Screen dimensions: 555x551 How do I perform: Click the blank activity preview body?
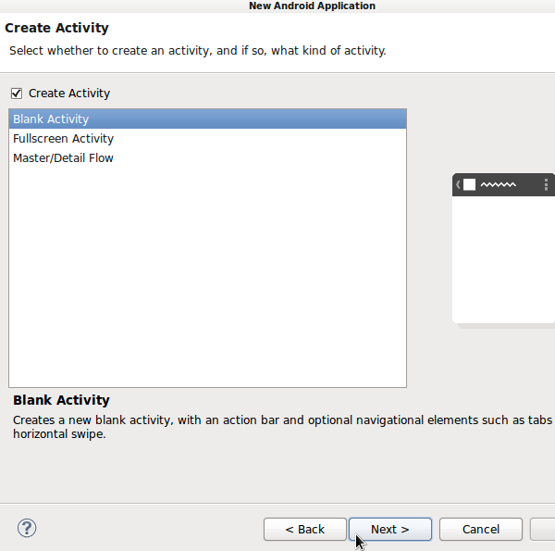pyautogui.click(x=503, y=257)
